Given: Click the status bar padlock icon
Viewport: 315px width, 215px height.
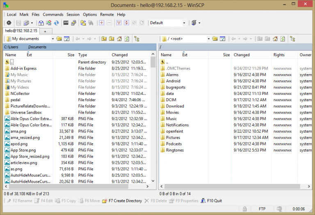Looking at the screenshot, I should [245, 209].
